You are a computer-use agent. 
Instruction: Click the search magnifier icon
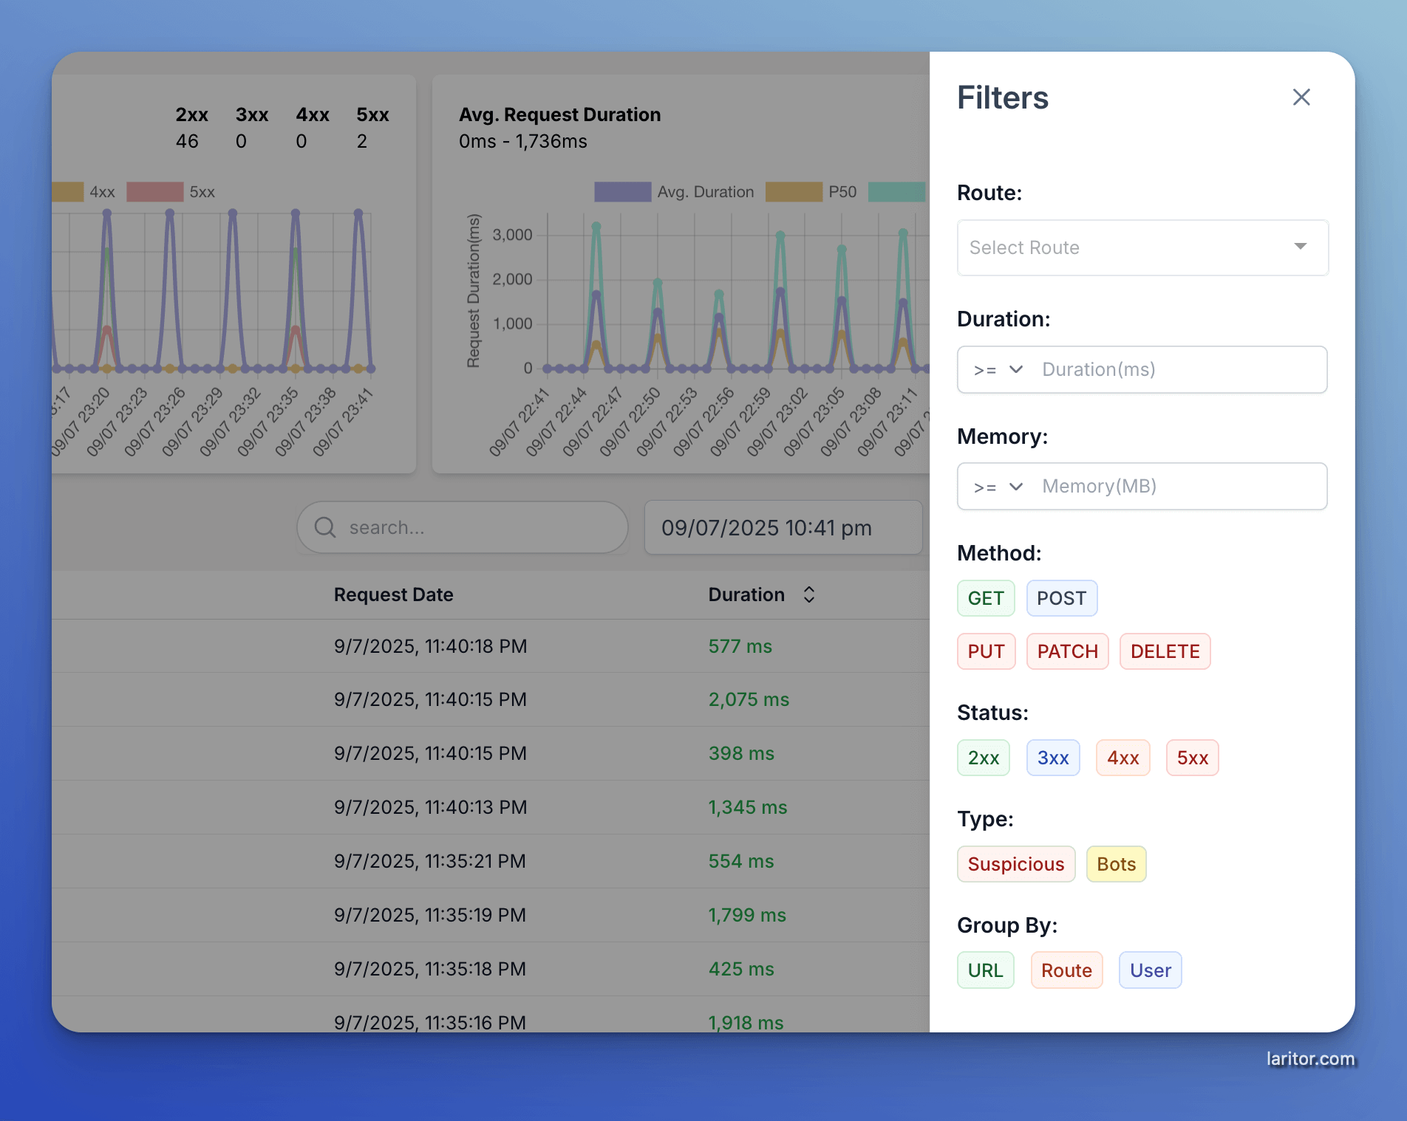point(325,527)
